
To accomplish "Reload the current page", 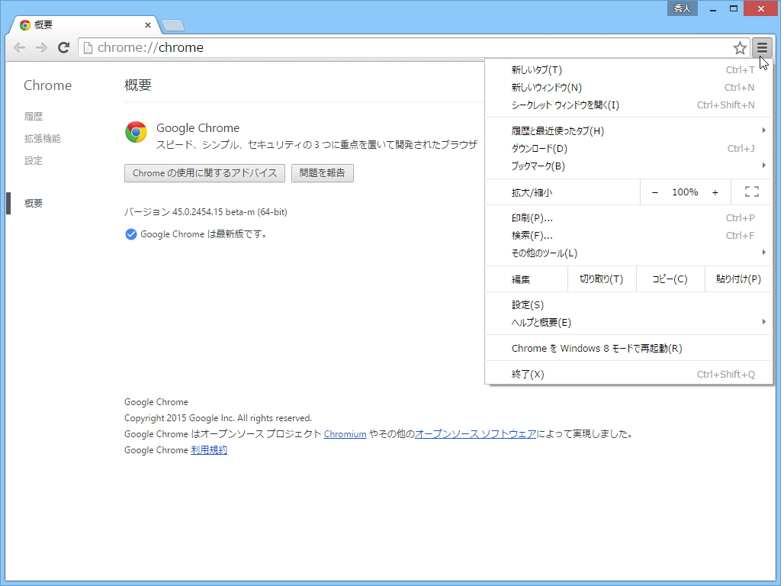I will (x=63, y=47).
